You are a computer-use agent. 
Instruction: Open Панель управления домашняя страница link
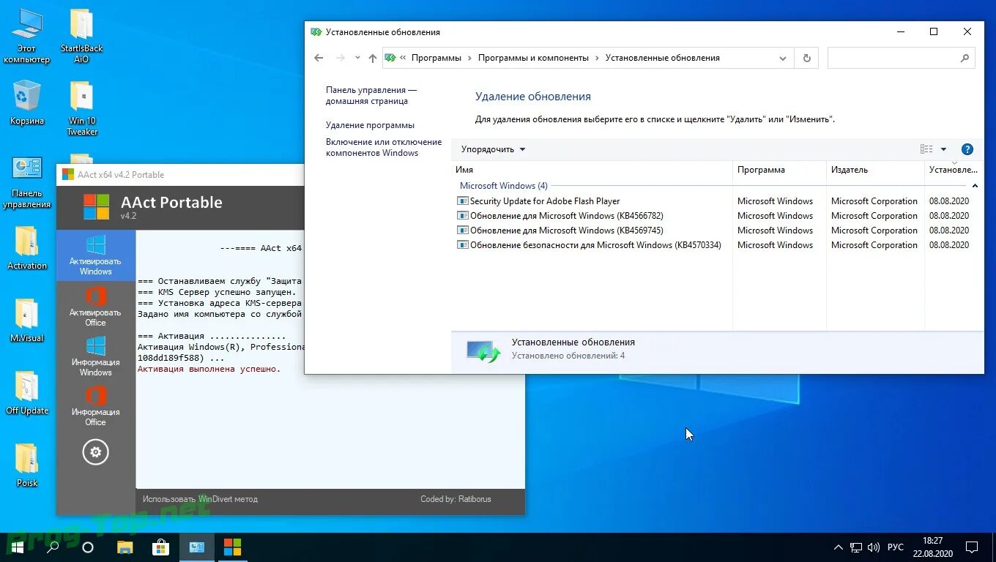[371, 96]
